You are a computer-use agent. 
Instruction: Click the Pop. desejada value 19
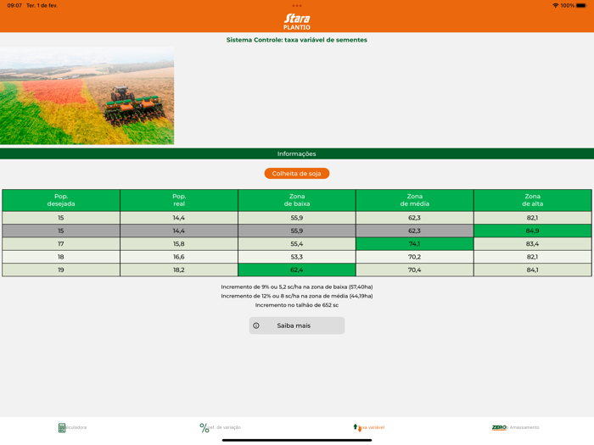[61, 270]
